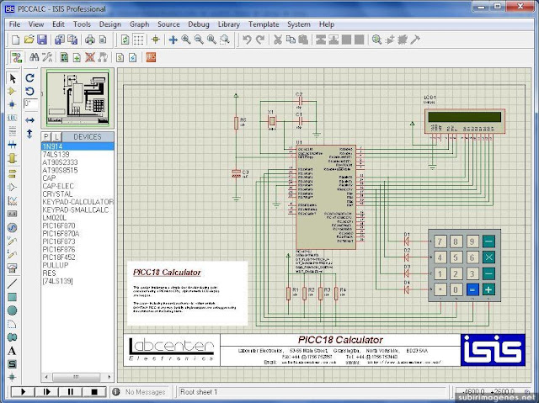Click the New design file icon
Screen dimensions: 539x403
(15, 40)
